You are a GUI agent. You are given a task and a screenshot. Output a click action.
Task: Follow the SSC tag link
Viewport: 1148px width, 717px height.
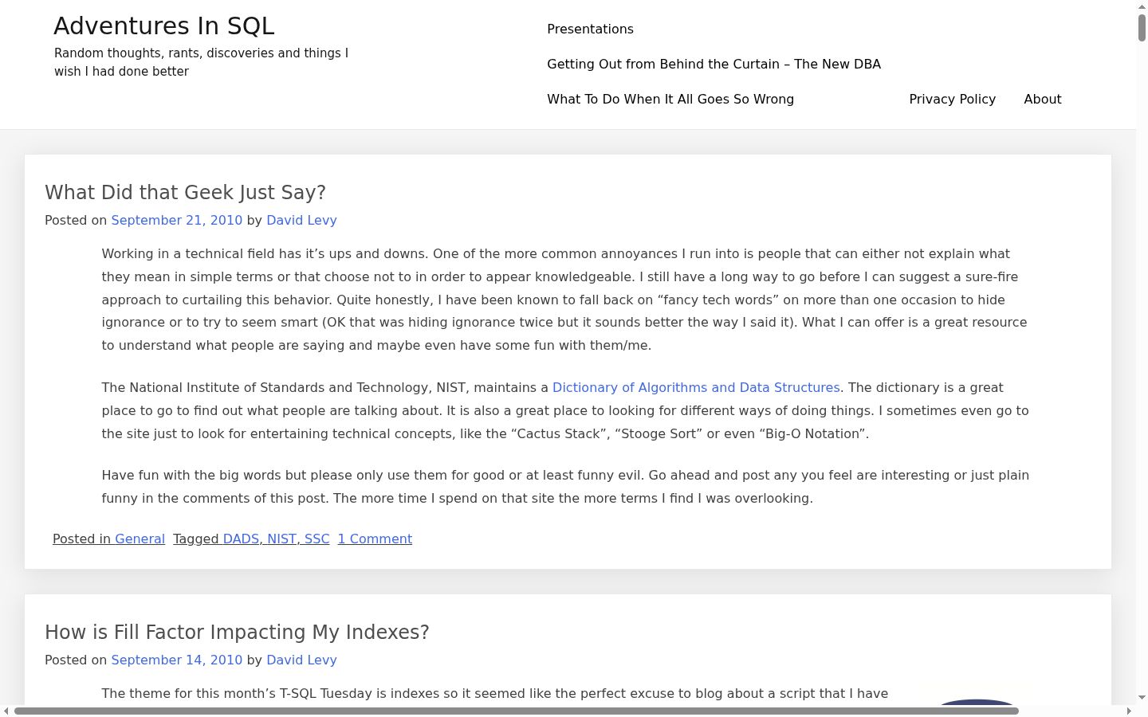click(x=317, y=539)
